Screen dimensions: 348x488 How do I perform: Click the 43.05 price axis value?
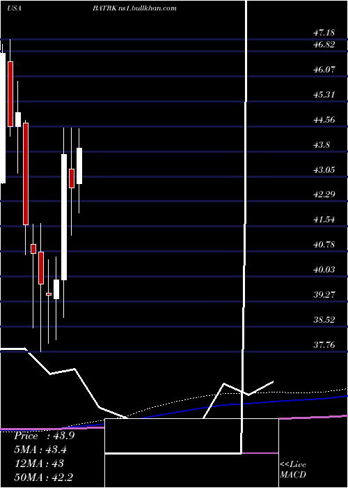click(324, 170)
